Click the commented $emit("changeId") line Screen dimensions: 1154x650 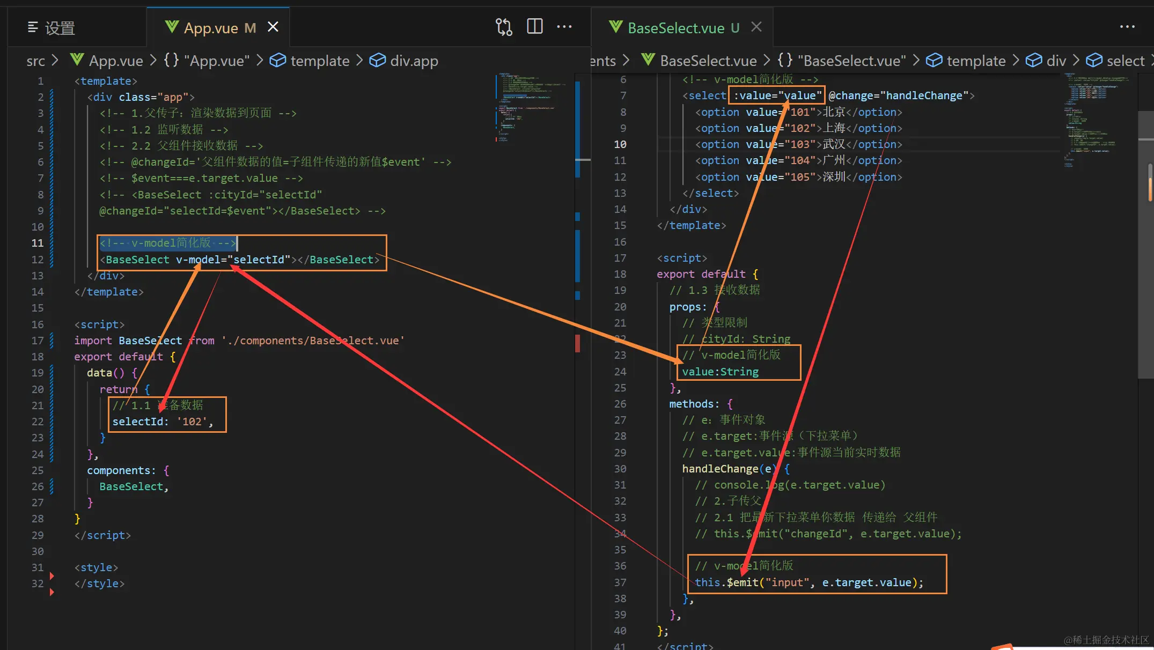(828, 534)
